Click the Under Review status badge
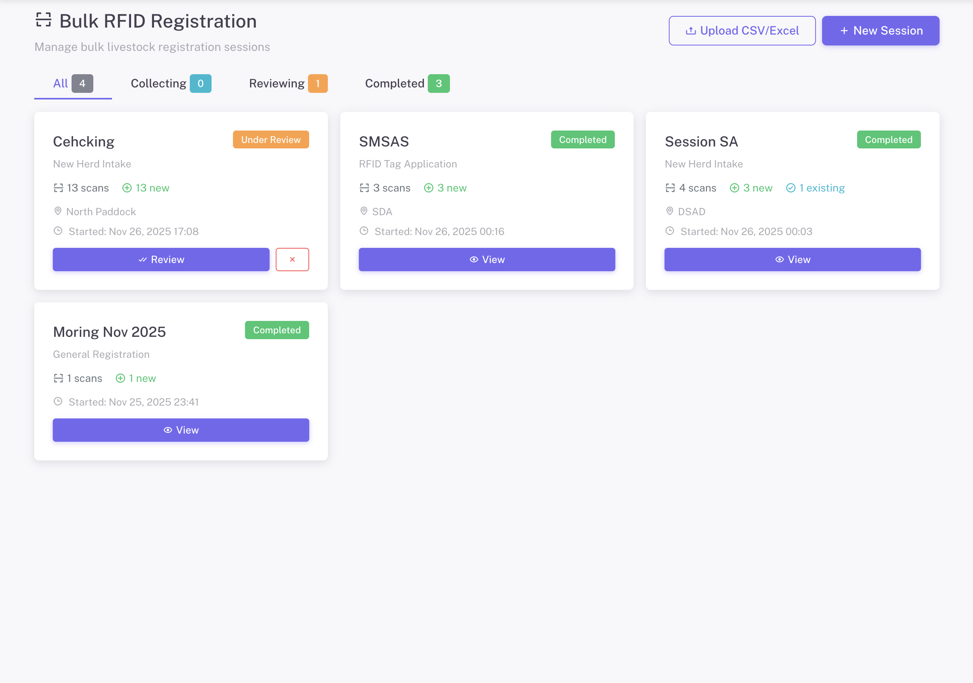 click(270, 139)
